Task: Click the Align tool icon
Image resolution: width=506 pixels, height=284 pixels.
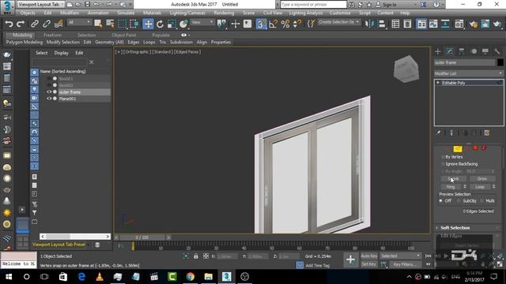Action: click(x=382, y=24)
